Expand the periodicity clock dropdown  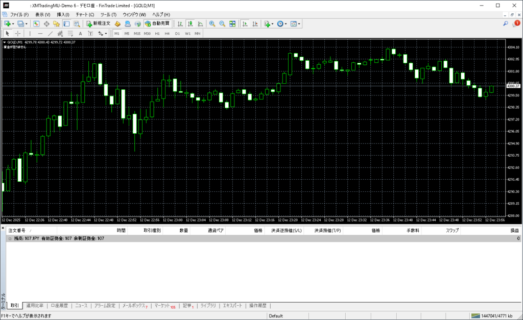point(286,23)
